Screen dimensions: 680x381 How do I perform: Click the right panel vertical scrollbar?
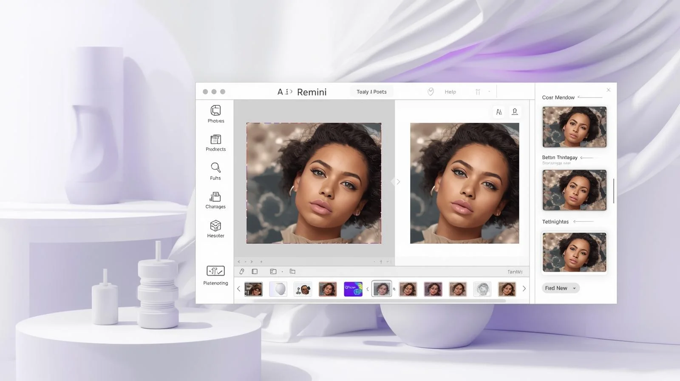pos(613,191)
